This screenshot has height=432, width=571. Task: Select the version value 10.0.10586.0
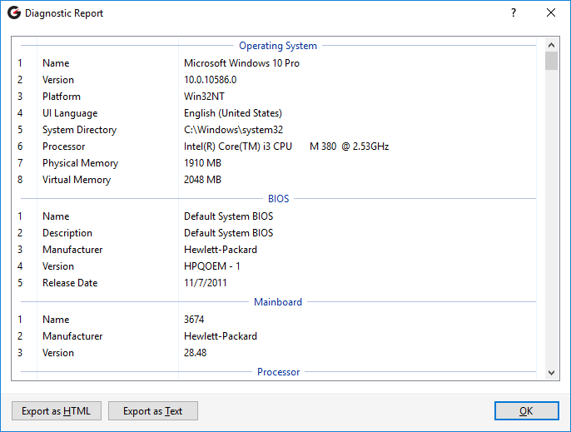[x=210, y=80]
